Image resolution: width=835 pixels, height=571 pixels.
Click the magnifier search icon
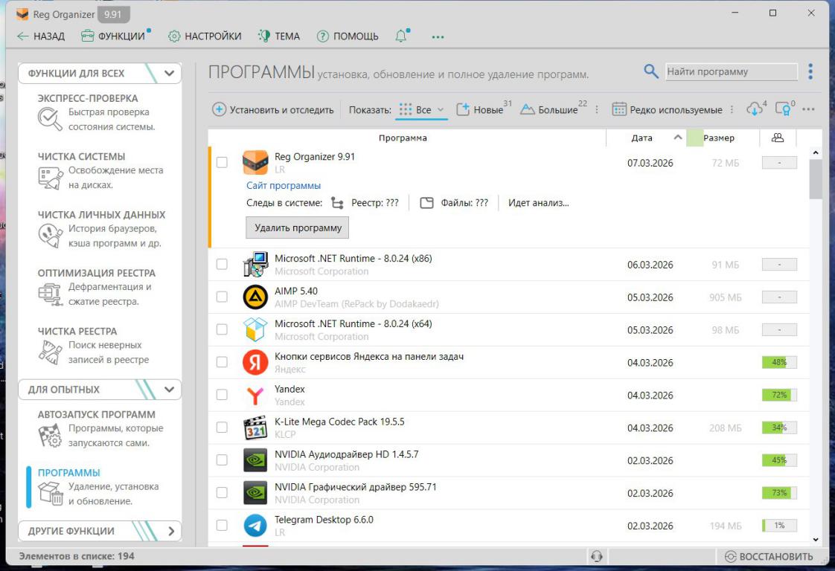(651, 71)
